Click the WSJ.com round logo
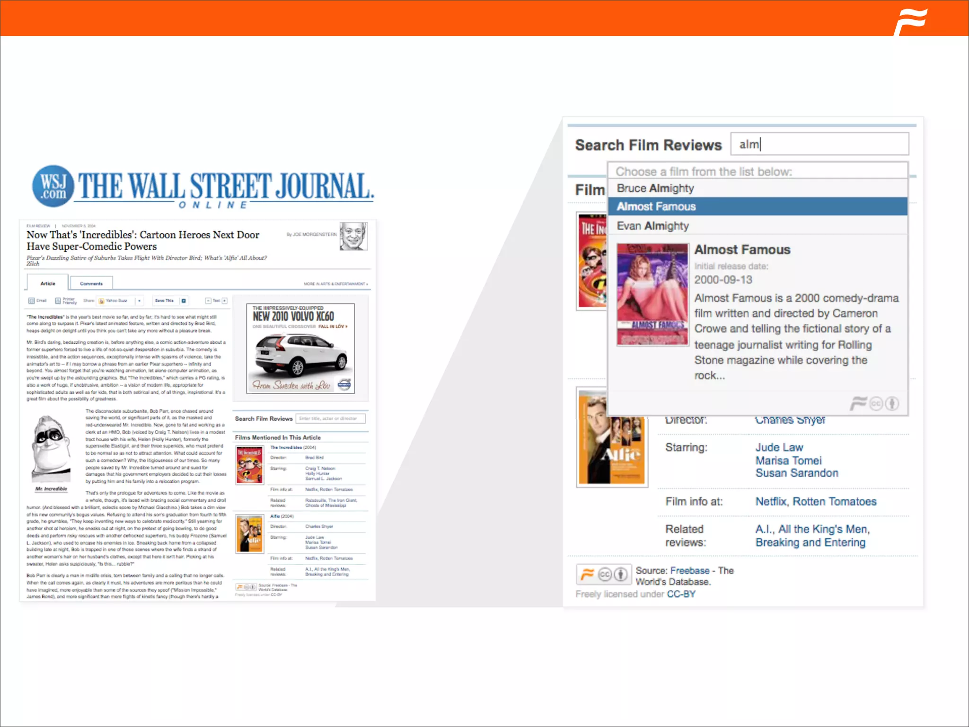The height and width of the screenshot is (727, 969). coord(53,186)
